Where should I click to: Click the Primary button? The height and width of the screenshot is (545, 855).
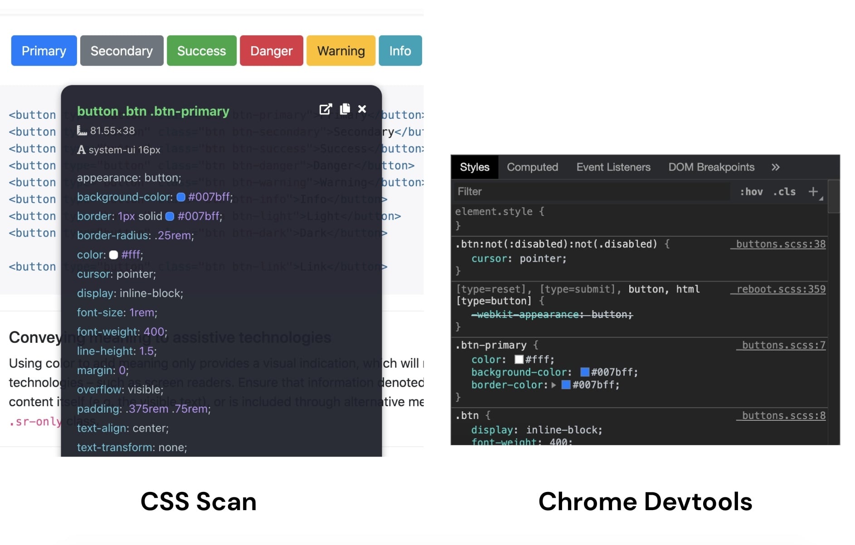coord(44,51)
